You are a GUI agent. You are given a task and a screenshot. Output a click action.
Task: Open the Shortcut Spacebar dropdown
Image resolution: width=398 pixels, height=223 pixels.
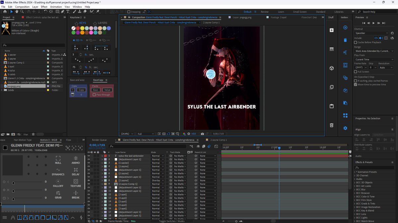coord(371,33)
